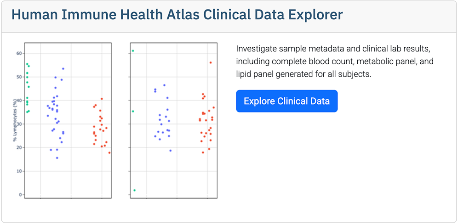The height and width of the screenshot is (224, 458).
Task: Select the highest red point in right plot
Action: coord(211,62)
